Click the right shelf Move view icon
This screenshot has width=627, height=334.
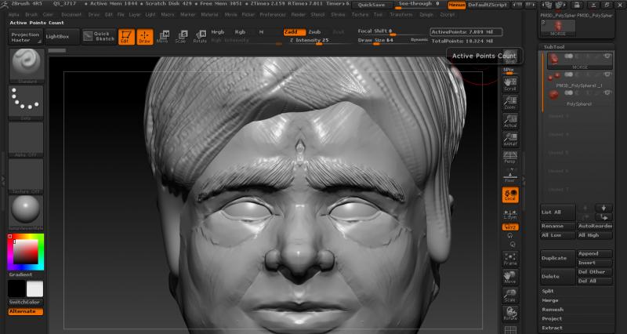pos(510,278)
